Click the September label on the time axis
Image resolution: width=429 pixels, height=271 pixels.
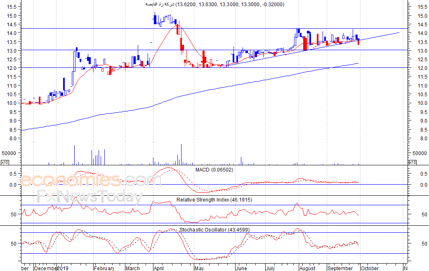pyautogui.click(x=340, y=268)
